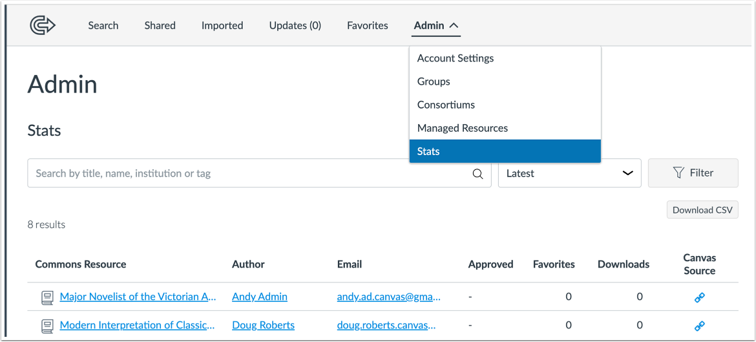
Task: Click course icon beside Major Novelist resource
Action: [x=47, y=297]
